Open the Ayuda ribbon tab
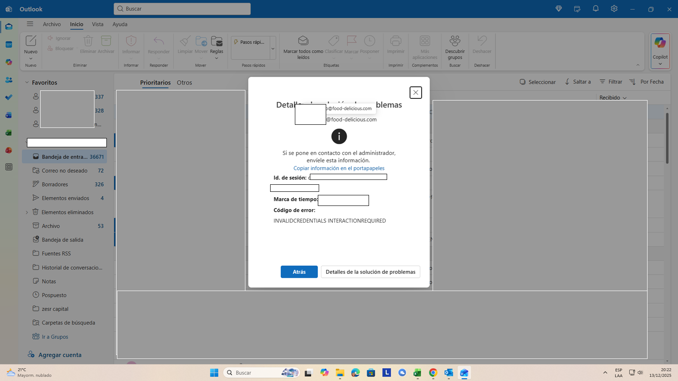The height and width of the screenshot is (381, 678). [x=120, y=24]
